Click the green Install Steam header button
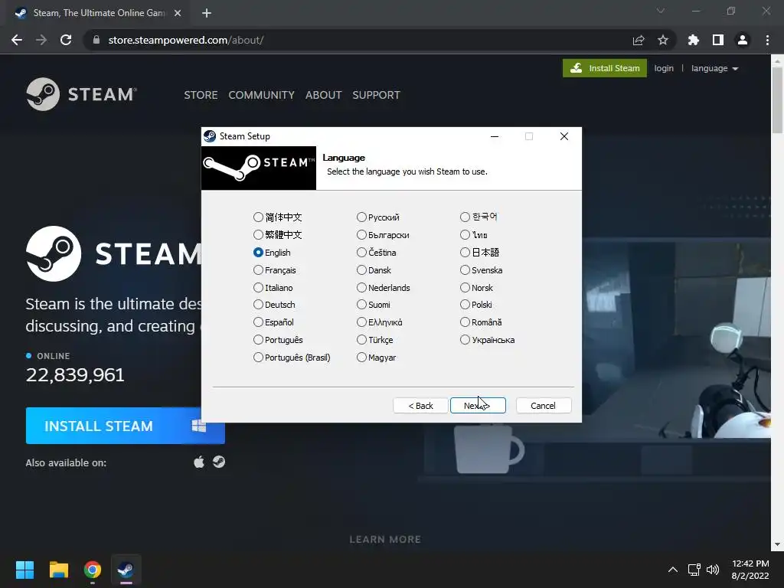The height and width of the screenshot is (588, 784). tap(605, 68)
